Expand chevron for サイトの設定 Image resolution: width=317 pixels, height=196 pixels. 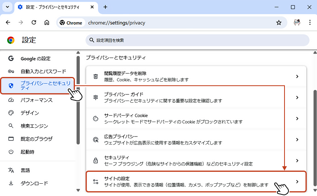point(297,182)
